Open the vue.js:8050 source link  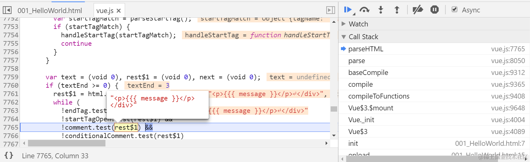[x=508, y=61]
